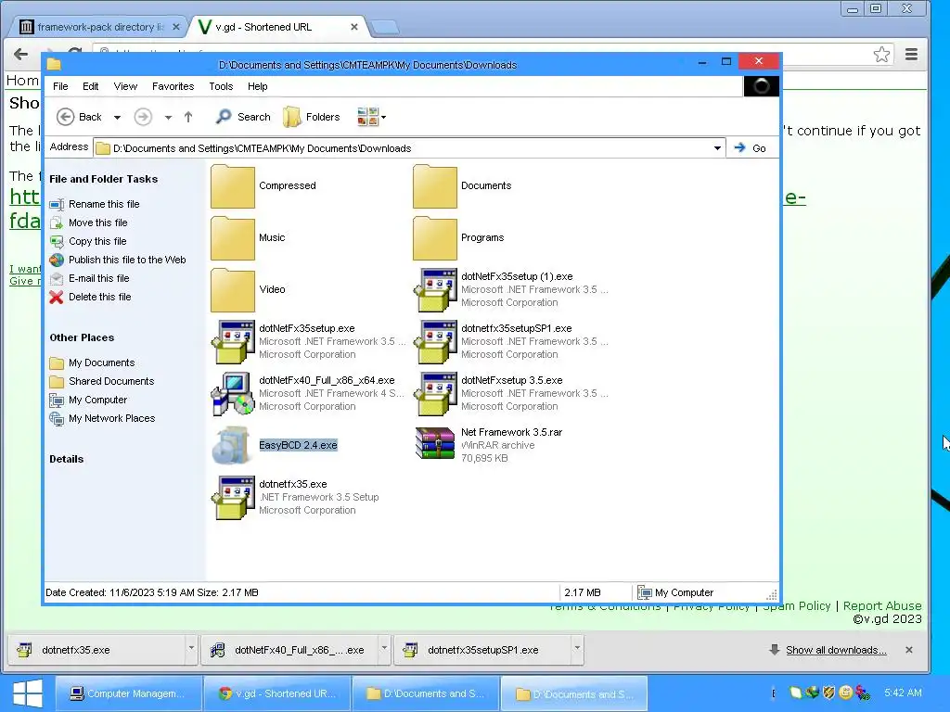Click the Go button

point(751,148)
